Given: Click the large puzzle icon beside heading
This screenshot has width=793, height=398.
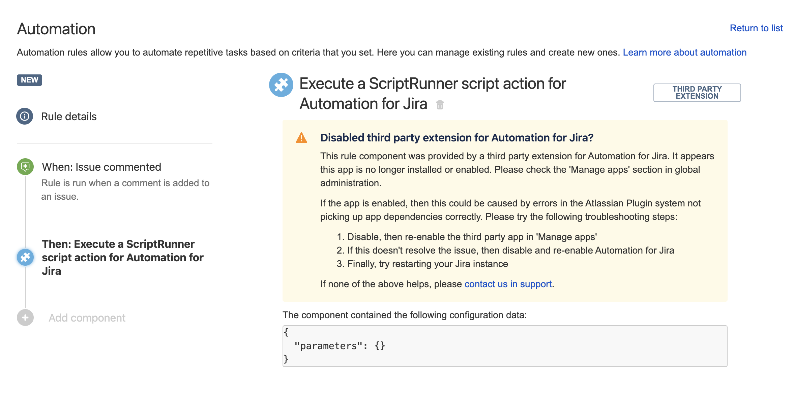Looking at the screenshot, I should point(281,85).
